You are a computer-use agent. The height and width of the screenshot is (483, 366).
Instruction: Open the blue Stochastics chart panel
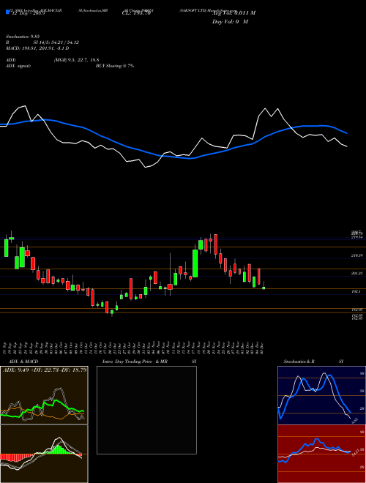(321, 395)
